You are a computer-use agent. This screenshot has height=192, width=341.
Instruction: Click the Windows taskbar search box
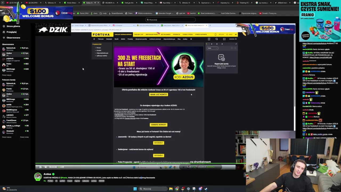pos(153,189)
